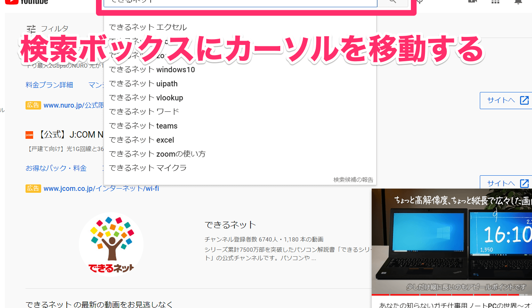Click the create video camera icon
532x308 pixels.
point(472,1)
